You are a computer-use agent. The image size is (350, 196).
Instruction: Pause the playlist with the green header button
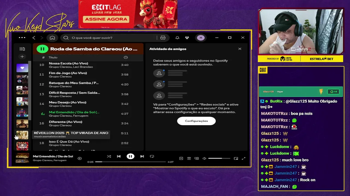click(x=42, y=49)
